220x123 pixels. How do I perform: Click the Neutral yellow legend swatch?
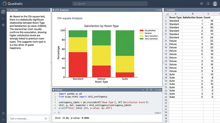[141, 33]
